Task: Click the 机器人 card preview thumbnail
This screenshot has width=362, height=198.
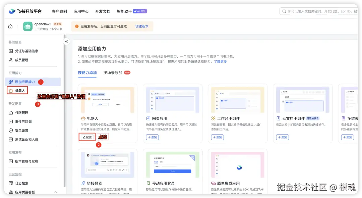Action: (108, 100)
